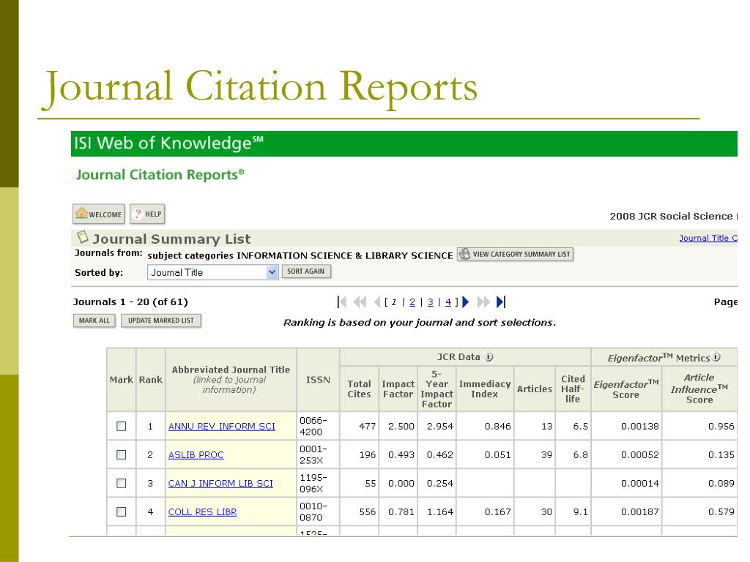Screen dimensions: 750x562
Task: Click the Cited Half-life column header
Action: click(x=573, y=389)
